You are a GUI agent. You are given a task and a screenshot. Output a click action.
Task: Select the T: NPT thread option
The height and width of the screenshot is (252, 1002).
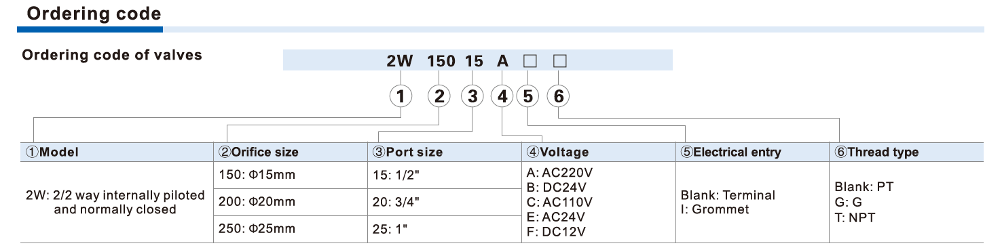pyautogui.click(x=855, y=217)
